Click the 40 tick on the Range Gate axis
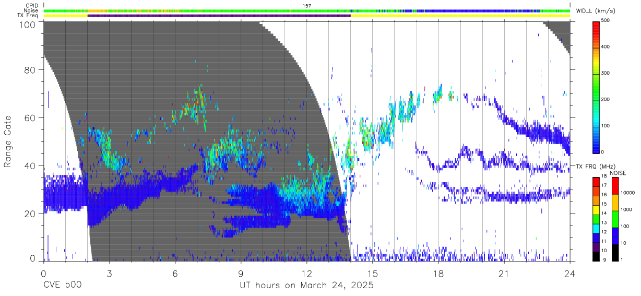Image resolution: width=641 pixels, height=296 pixels. coord(30,165)
